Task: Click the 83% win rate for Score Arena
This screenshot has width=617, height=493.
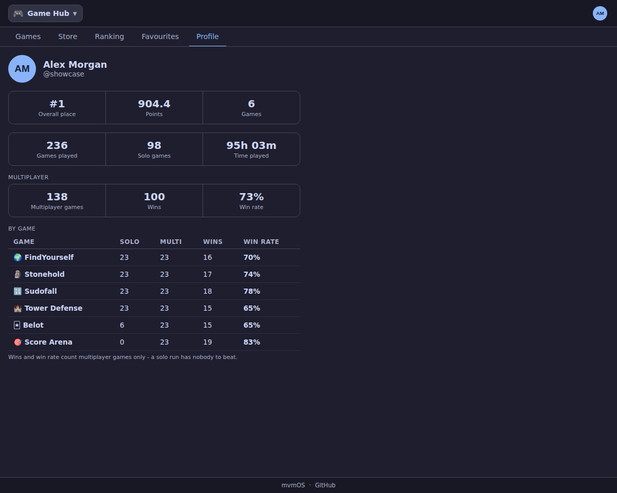Action: pyautogui.click(x=252, y=342)
